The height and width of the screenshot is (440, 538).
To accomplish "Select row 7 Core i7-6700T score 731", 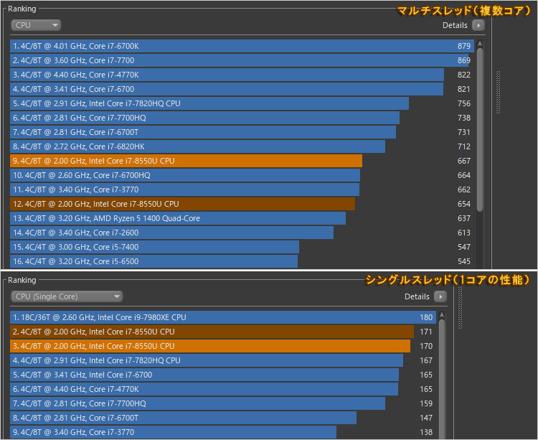I will (242, 132).
